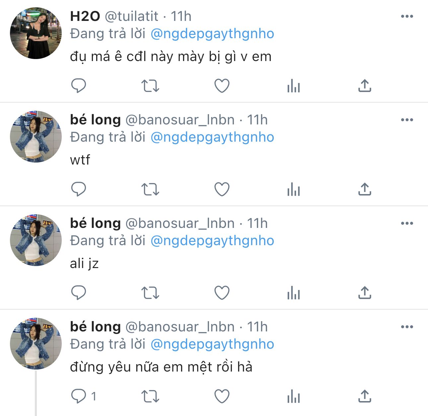Open @ngdepgaythgnho mention in H2O's reply
This screenshot has width=428, height=416.
click(212, 34)
